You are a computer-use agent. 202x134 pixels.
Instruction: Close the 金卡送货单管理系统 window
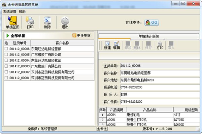click(193, 4)
